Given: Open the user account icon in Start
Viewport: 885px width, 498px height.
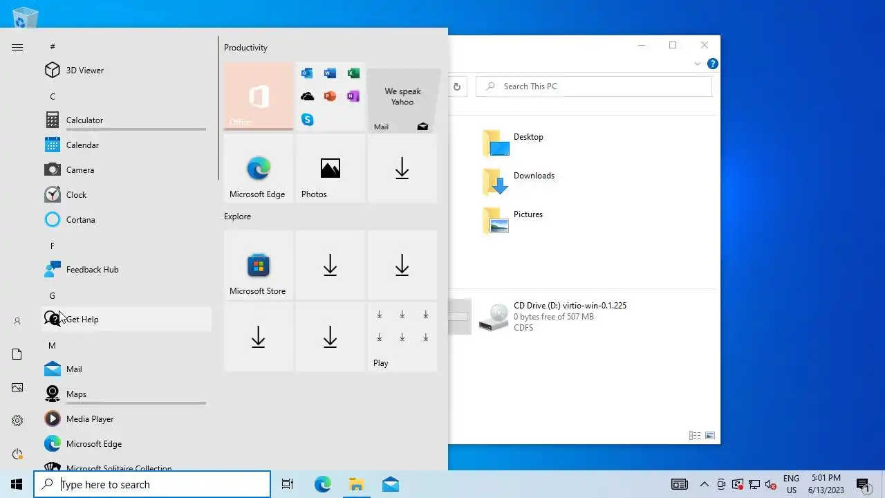Looking at the screenshot, I should coord(17,321).
